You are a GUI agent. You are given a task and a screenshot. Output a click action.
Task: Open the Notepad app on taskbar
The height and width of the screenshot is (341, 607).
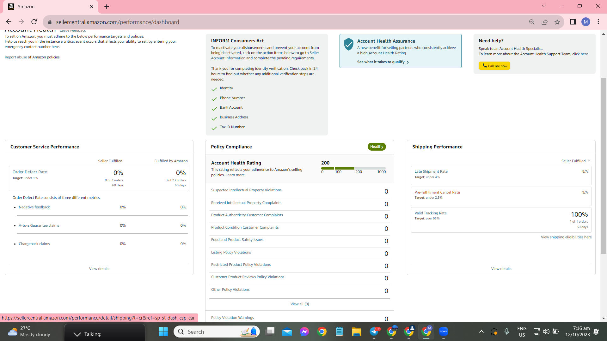click(x=339, y=332)
